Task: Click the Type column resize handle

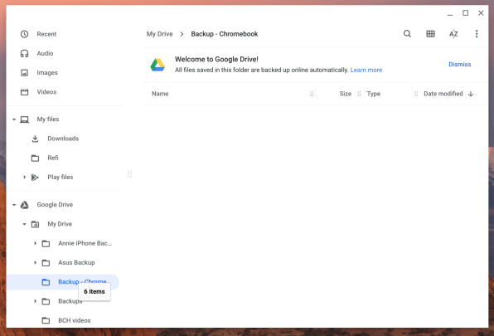Action: (x=416, y=94)
